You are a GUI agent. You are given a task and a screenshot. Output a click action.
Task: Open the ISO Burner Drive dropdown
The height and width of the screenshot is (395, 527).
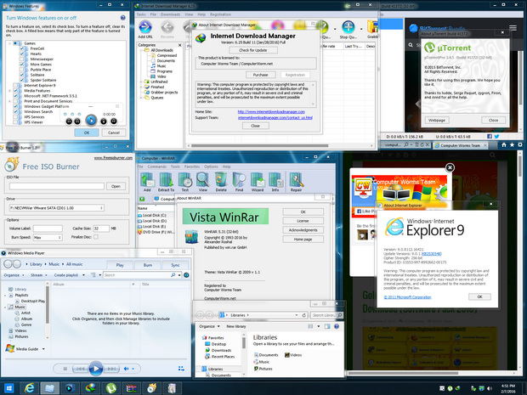56,208
